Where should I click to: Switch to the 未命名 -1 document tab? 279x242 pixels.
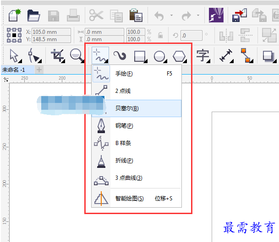point(17,70)
